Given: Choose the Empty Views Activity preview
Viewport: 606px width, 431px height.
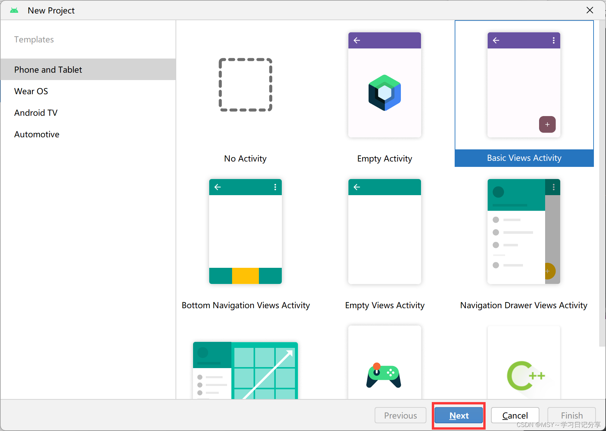Looking at the screenshot, I should (385, 231).
